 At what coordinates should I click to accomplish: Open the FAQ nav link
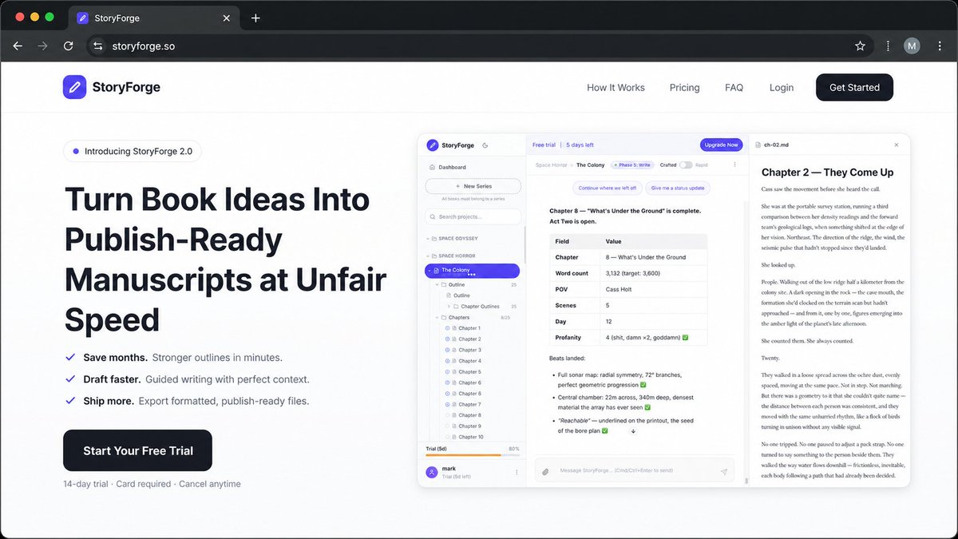(734, 88)
